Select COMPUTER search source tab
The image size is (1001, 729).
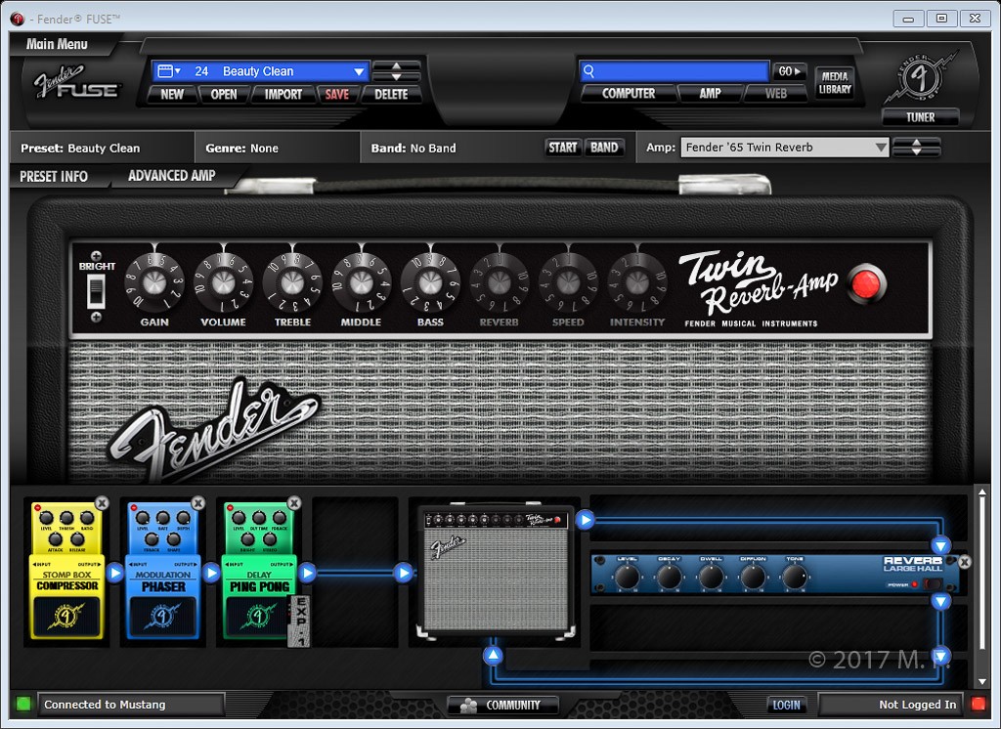(x=629, y=93)
